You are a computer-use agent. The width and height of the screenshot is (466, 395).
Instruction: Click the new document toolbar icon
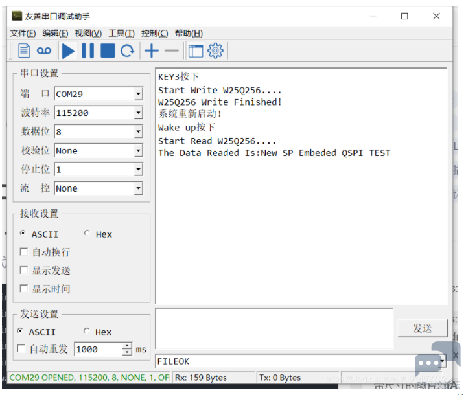24,51
